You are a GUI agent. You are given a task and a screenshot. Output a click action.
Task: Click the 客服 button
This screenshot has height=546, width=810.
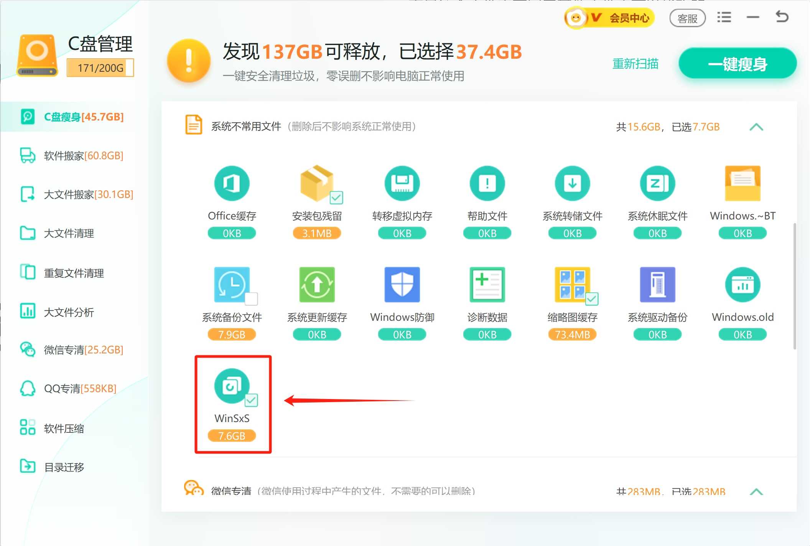[687, 18]
